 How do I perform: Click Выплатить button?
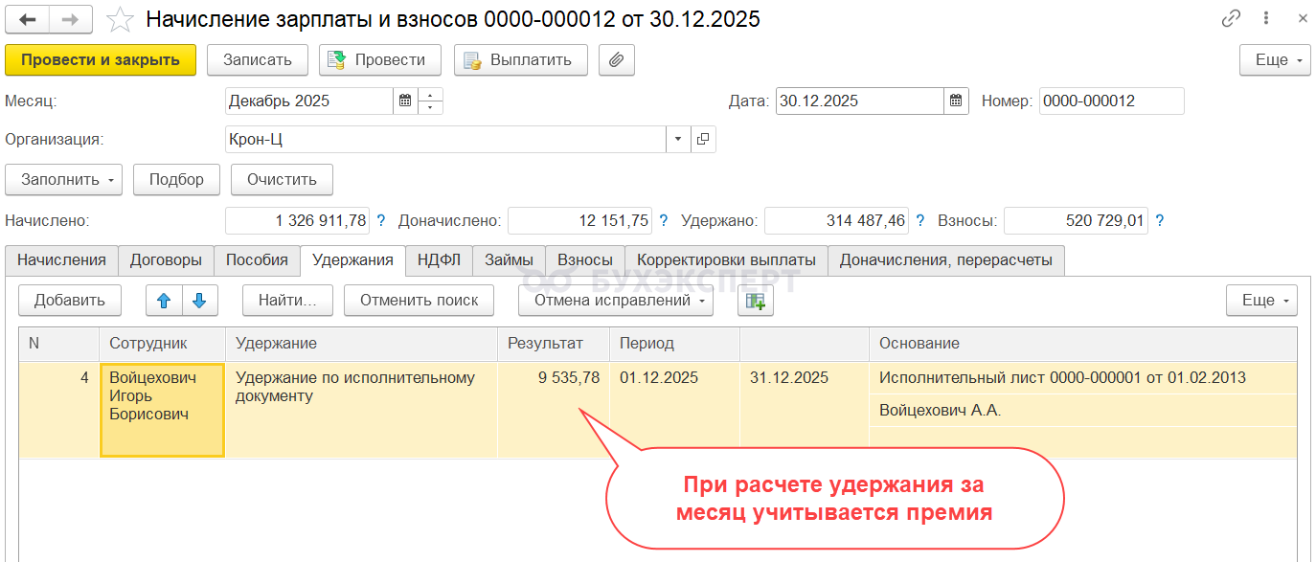[x=521, y=59]
